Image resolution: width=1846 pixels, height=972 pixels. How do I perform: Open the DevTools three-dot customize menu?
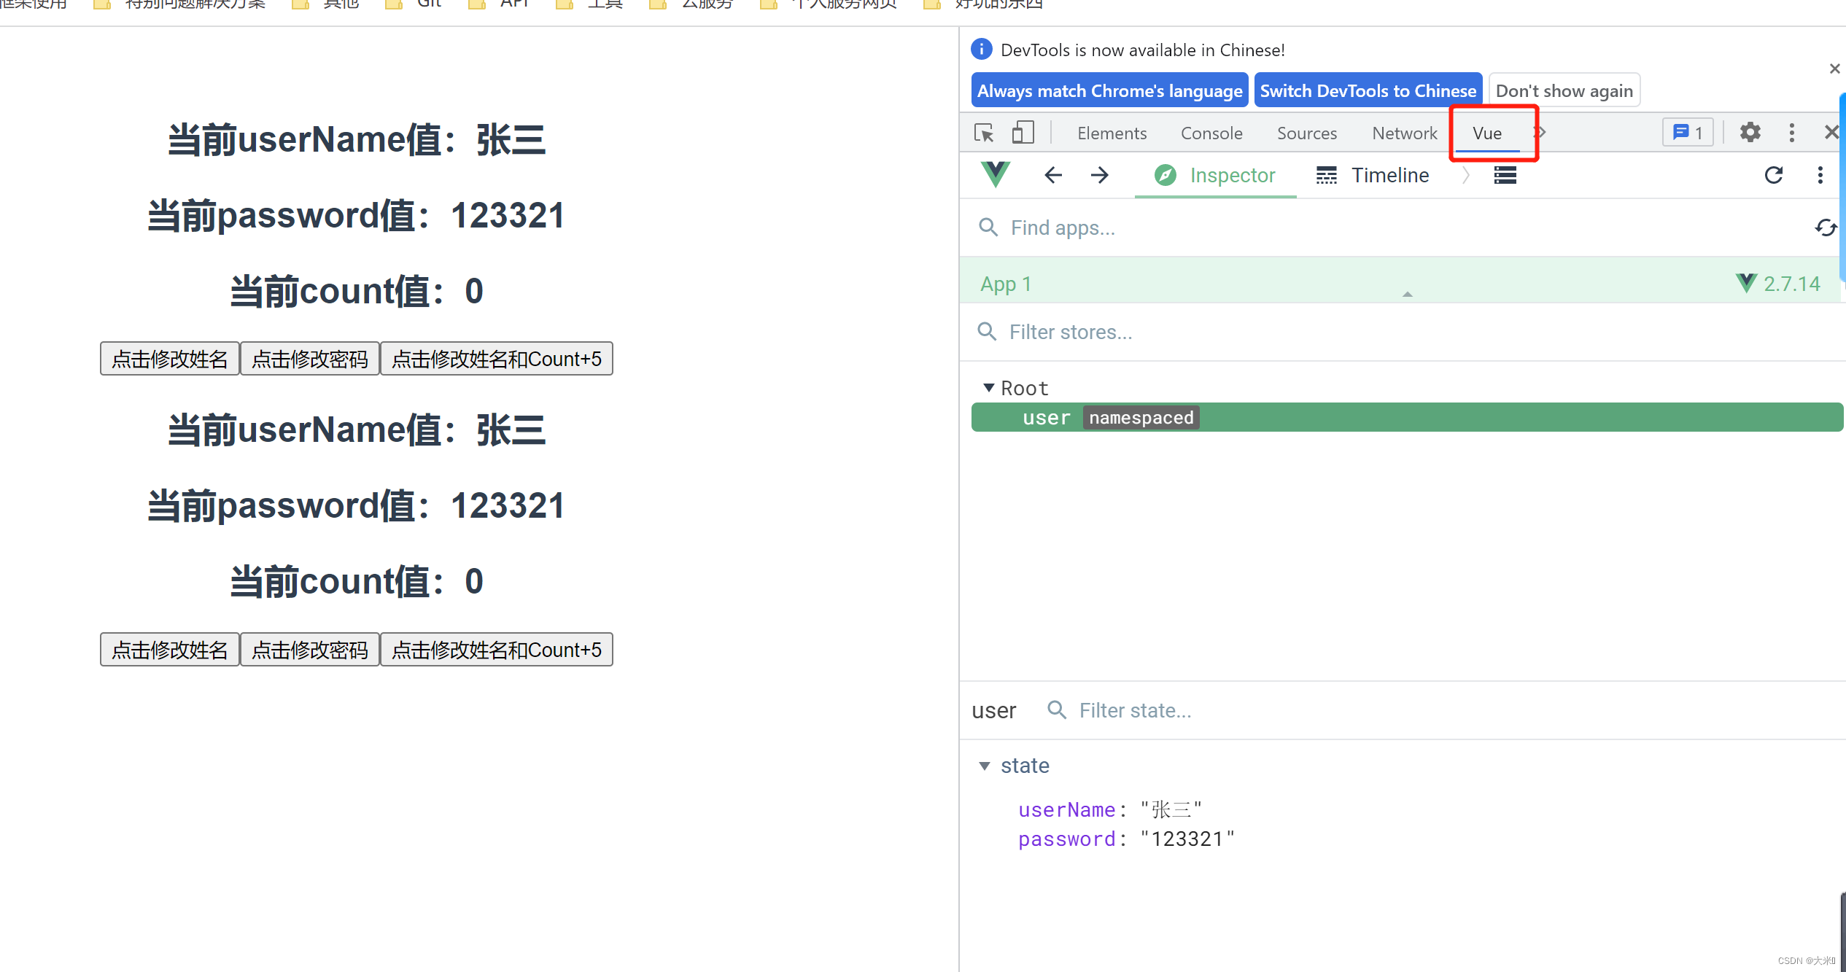click(1791, 133)
